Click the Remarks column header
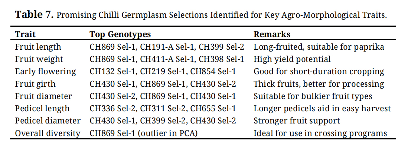Viewport: 408px width, 152px height. pos(272,34)
